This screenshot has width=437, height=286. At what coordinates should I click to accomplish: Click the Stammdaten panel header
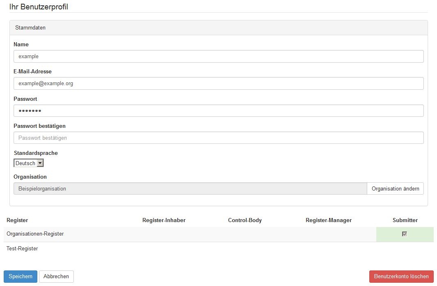(x=30, y=28)
